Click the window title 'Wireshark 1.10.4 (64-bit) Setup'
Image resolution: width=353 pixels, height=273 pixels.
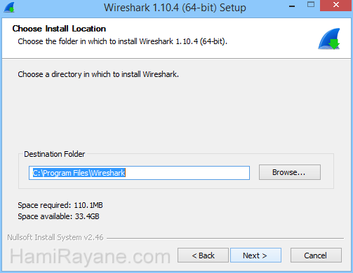point(175,8)
